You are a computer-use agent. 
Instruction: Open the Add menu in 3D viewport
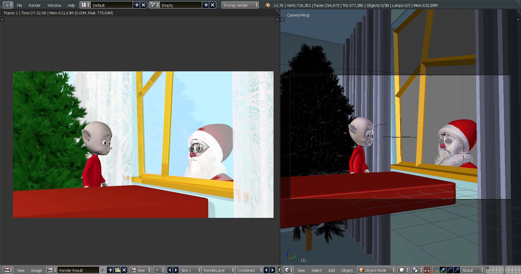331,270
